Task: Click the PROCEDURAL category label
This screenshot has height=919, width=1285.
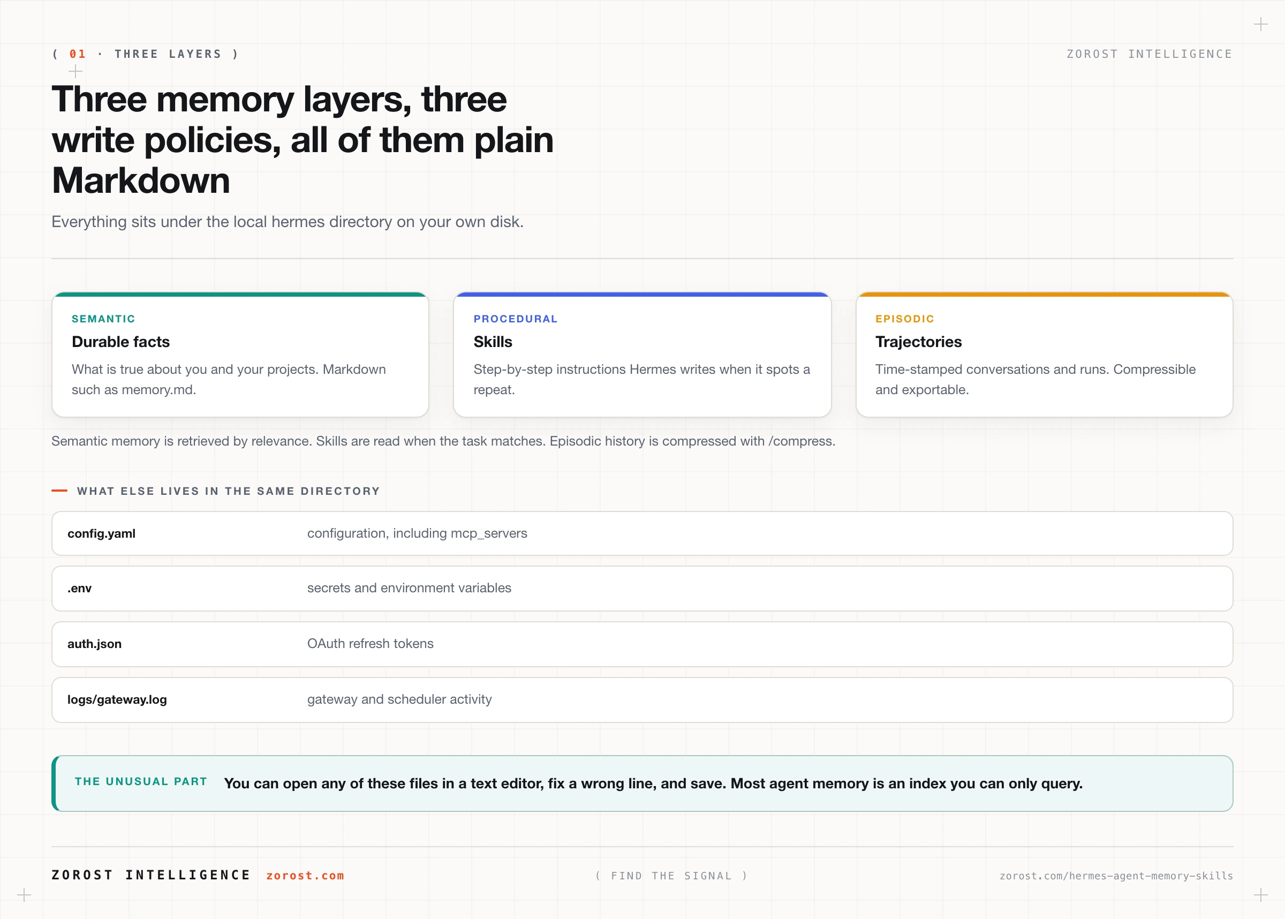Action: (x=515, y=319)
